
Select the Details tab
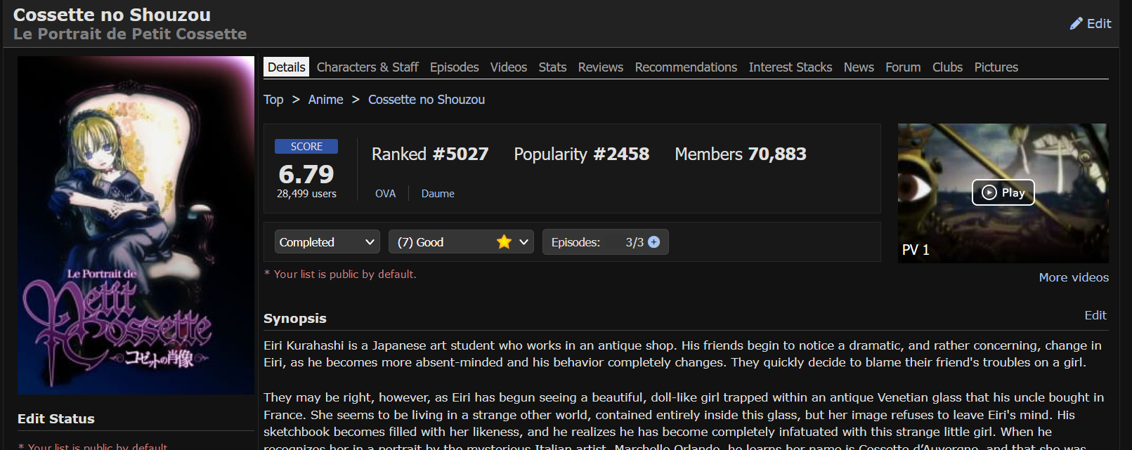287,67
